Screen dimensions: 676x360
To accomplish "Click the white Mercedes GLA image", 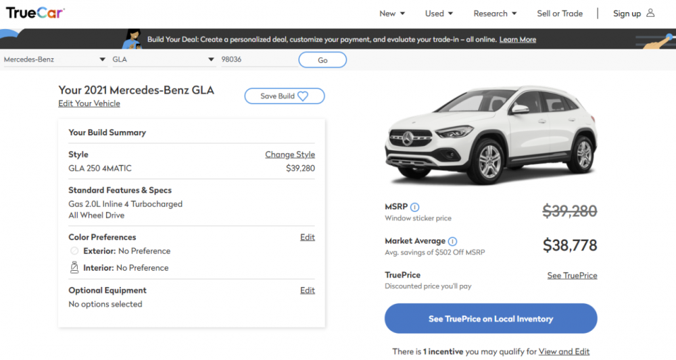I will point(491,135).
